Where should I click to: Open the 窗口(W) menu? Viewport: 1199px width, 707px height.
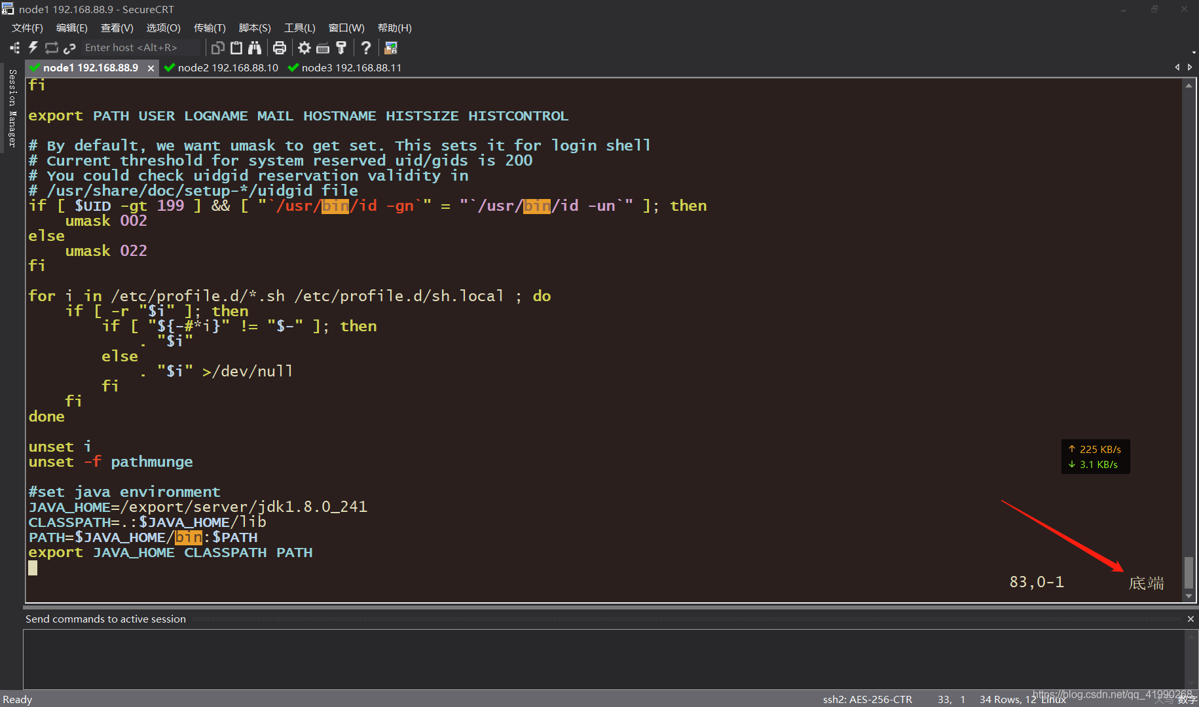(x=346, y=28)
